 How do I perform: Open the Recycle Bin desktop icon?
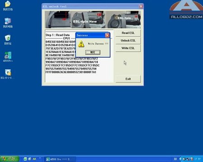[x=8, y=40]
